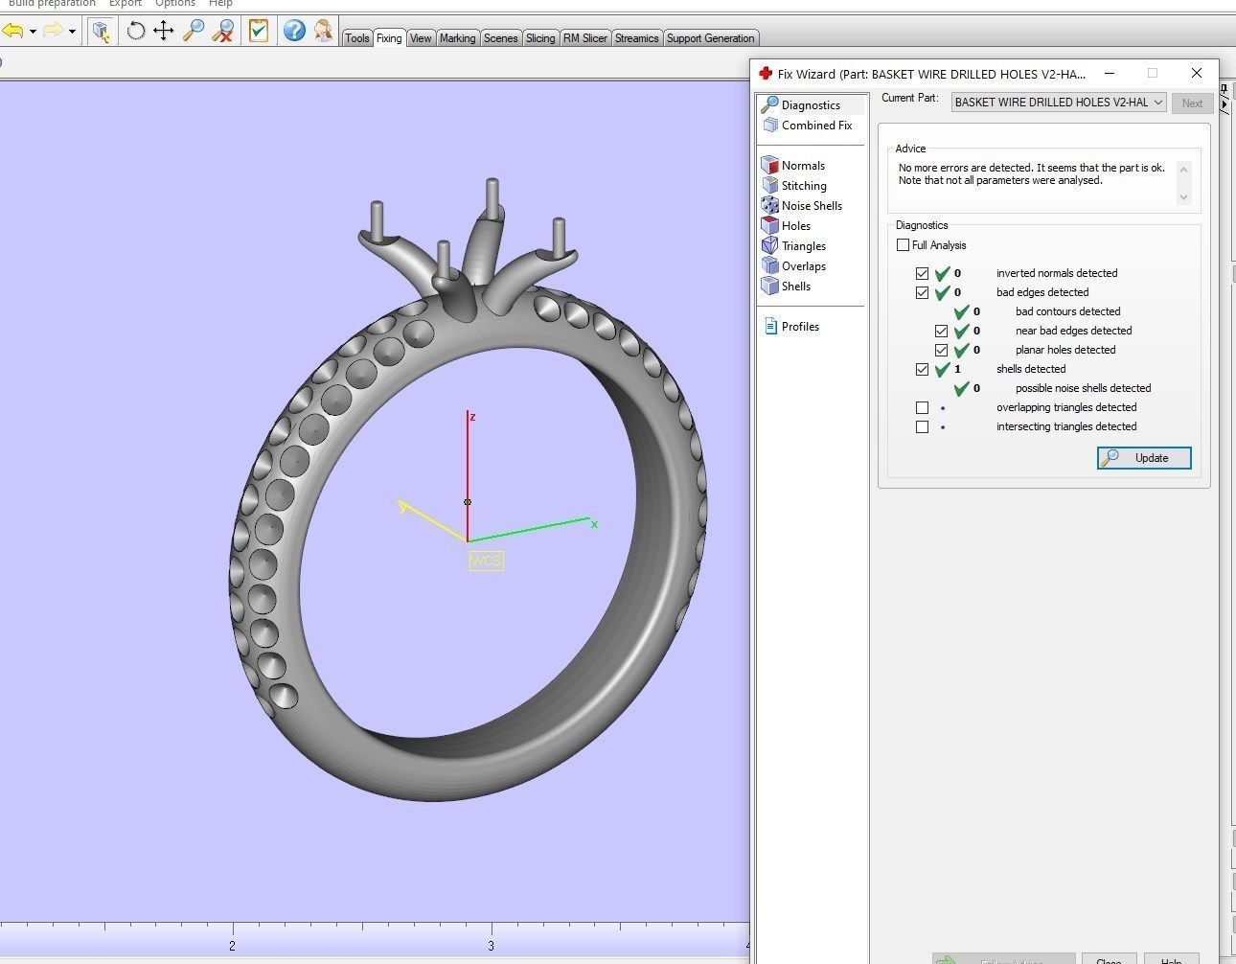1236x964 pixels.
Task: Uncheck planar holes detected checkbox
Action: 941,350
